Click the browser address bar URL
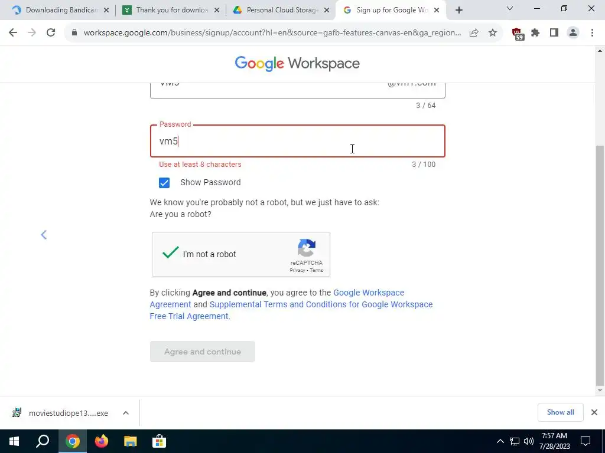605x453 pixels. pos(272,33)
